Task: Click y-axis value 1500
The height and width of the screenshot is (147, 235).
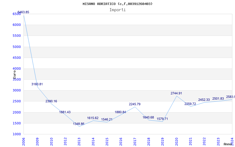Action: pyautogui.click(x=17, y=123)
